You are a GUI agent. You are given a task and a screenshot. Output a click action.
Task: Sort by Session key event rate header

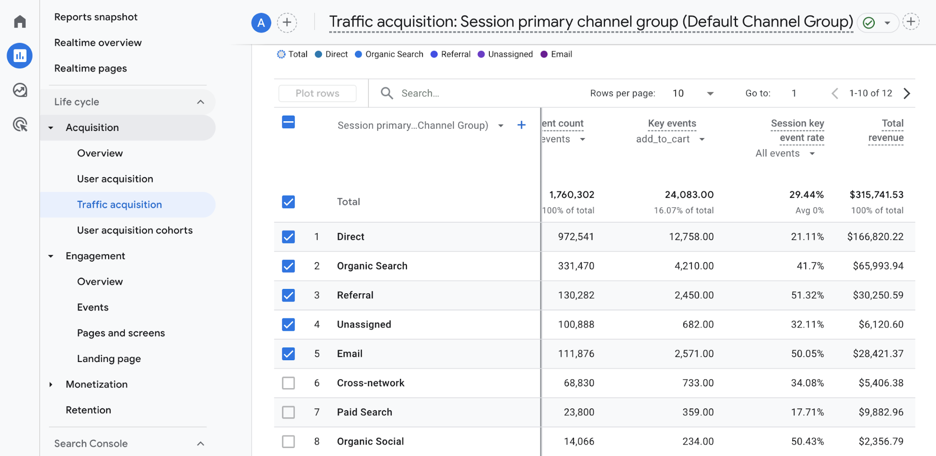797,130
